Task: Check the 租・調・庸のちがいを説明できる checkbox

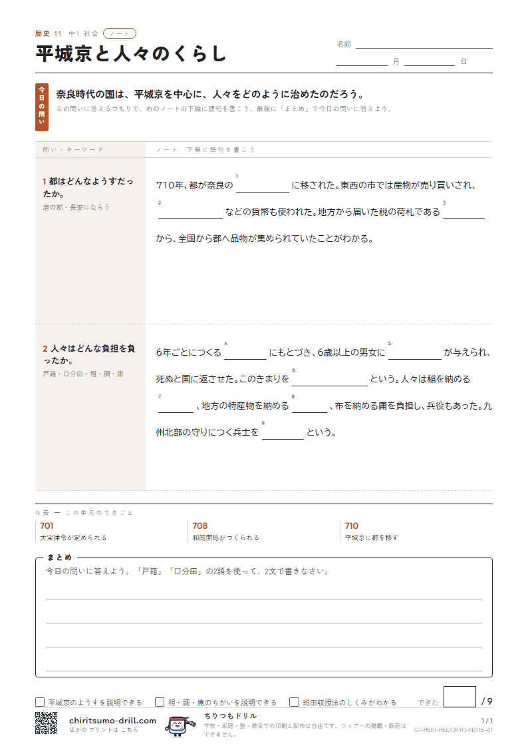Action: (160, 702)
